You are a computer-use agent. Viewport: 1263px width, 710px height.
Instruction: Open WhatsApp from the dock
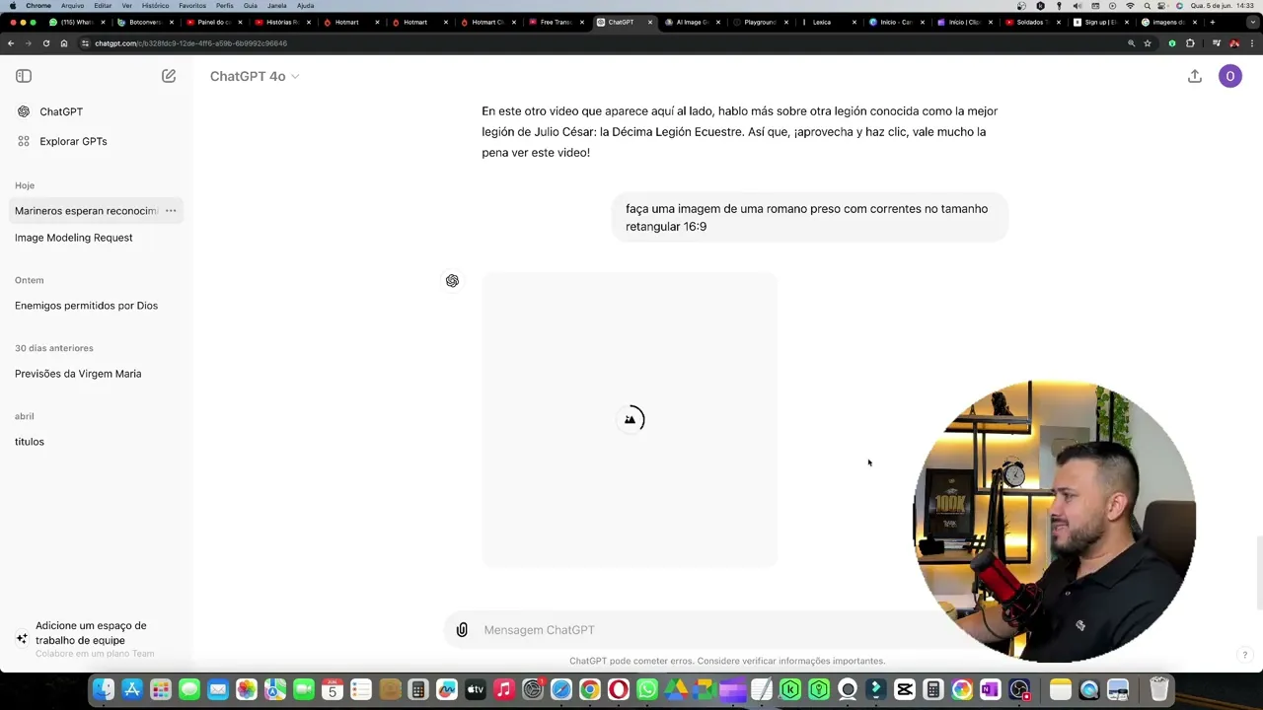(x=647, y=689)
